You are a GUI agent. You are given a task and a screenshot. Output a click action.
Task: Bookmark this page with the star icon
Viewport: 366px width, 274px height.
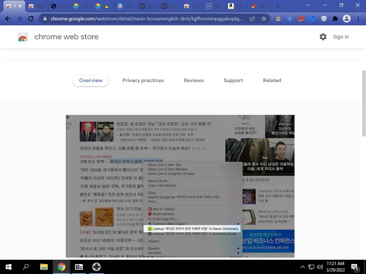point(264,19)
